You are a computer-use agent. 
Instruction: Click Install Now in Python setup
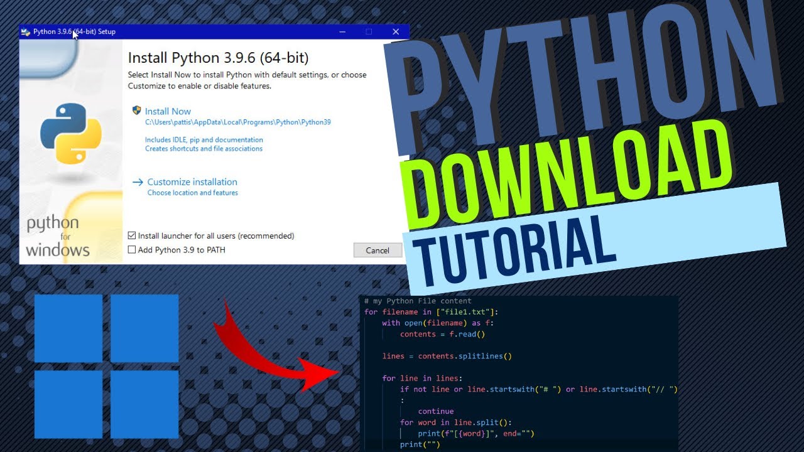pos(168,111)
